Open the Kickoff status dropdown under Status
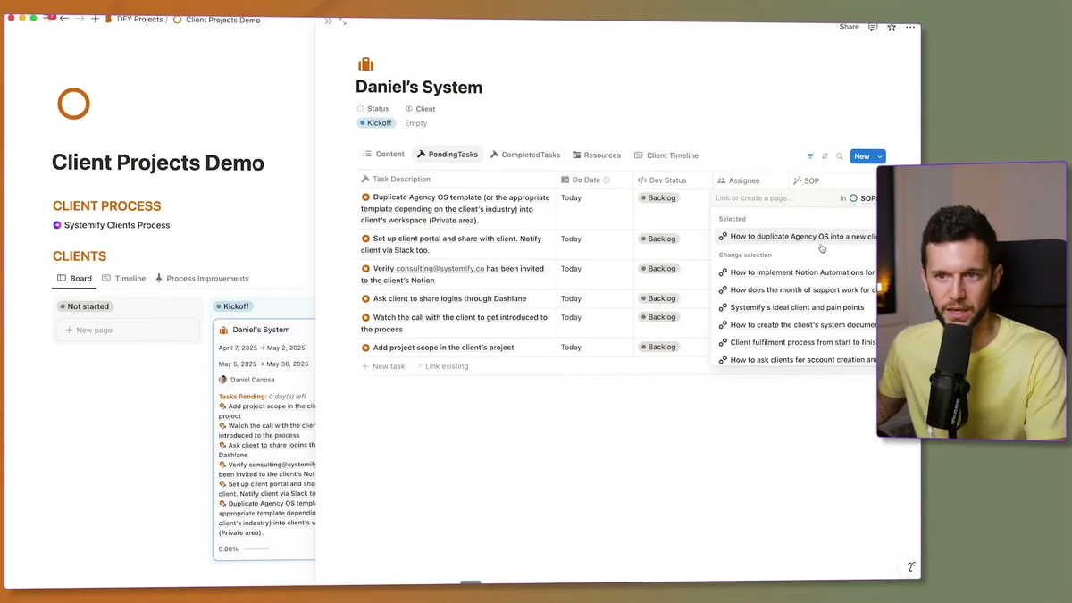Image resolution: width=1072 pixels, height=603 pixels. (376, 122)
